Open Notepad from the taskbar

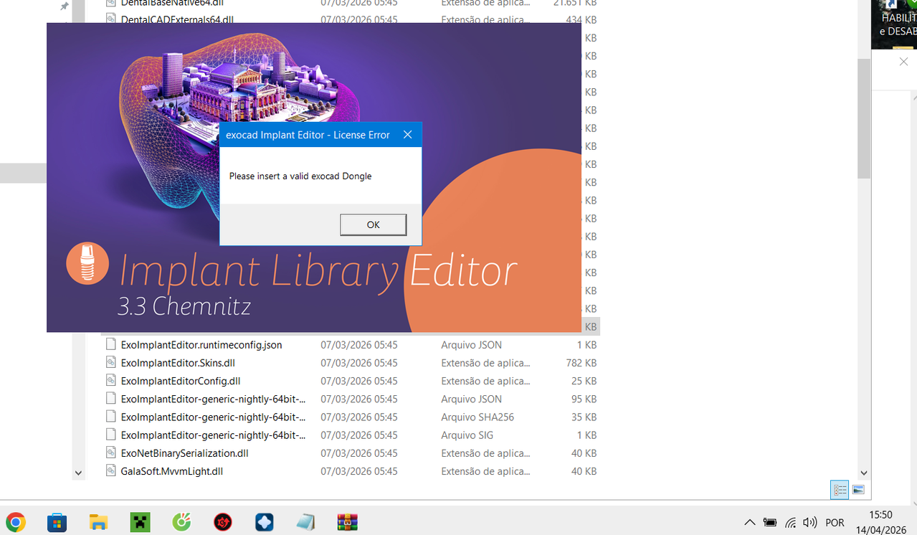(305, 522)
